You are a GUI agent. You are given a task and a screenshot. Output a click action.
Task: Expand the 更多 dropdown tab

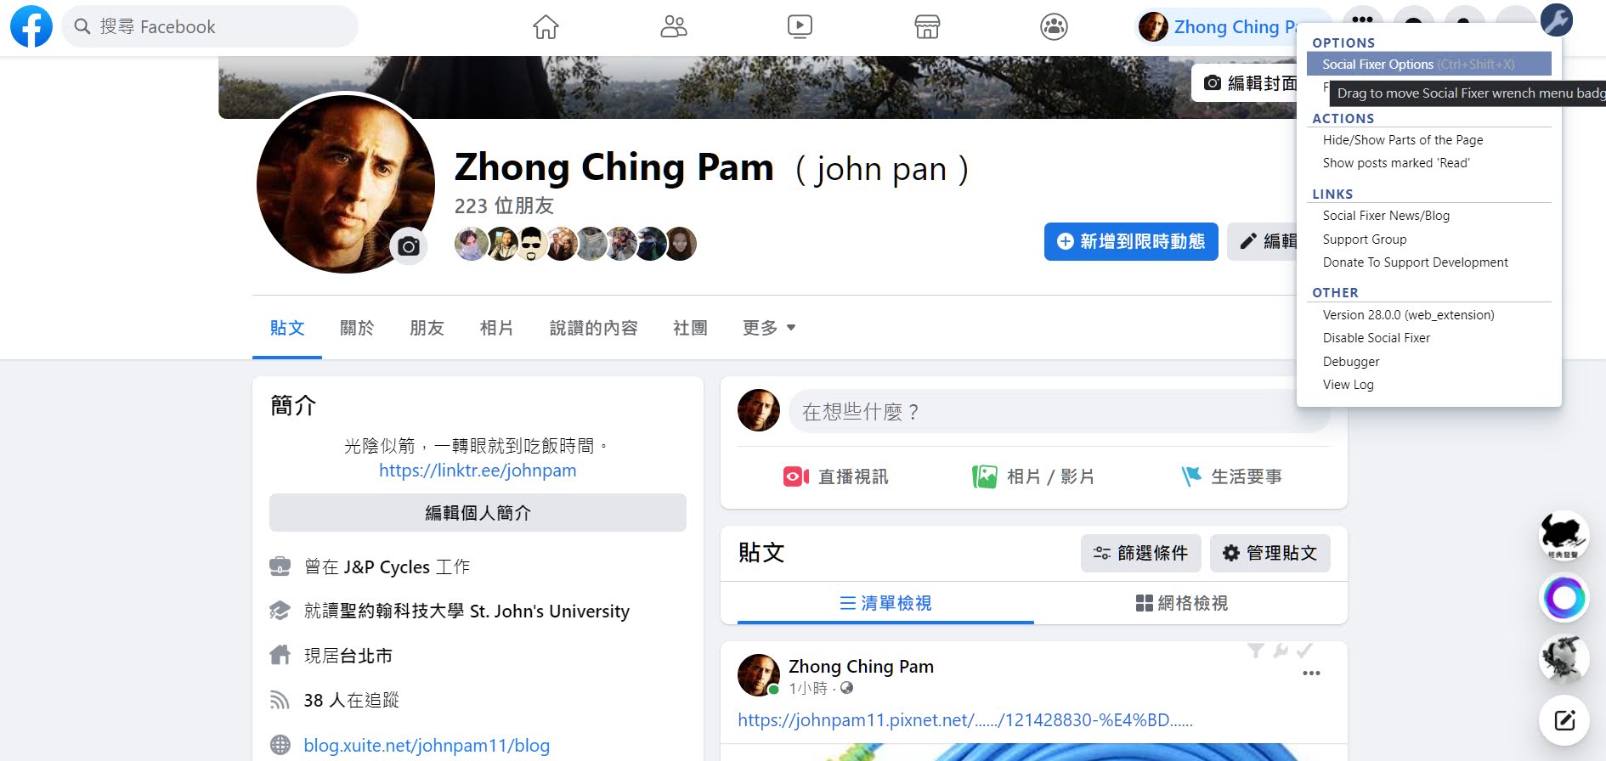(769, 328)
